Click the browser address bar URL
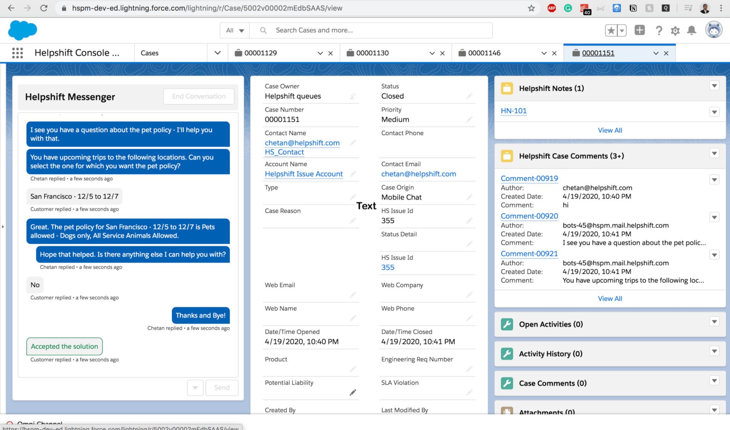Screen dimensions: 730x430 tap(207, 8)
